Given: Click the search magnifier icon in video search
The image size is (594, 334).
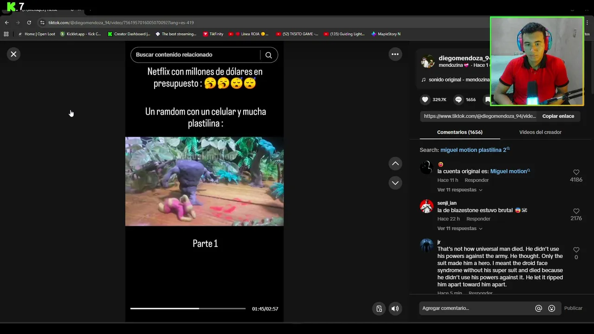Looking at the screenshot, I should point(269,55).
